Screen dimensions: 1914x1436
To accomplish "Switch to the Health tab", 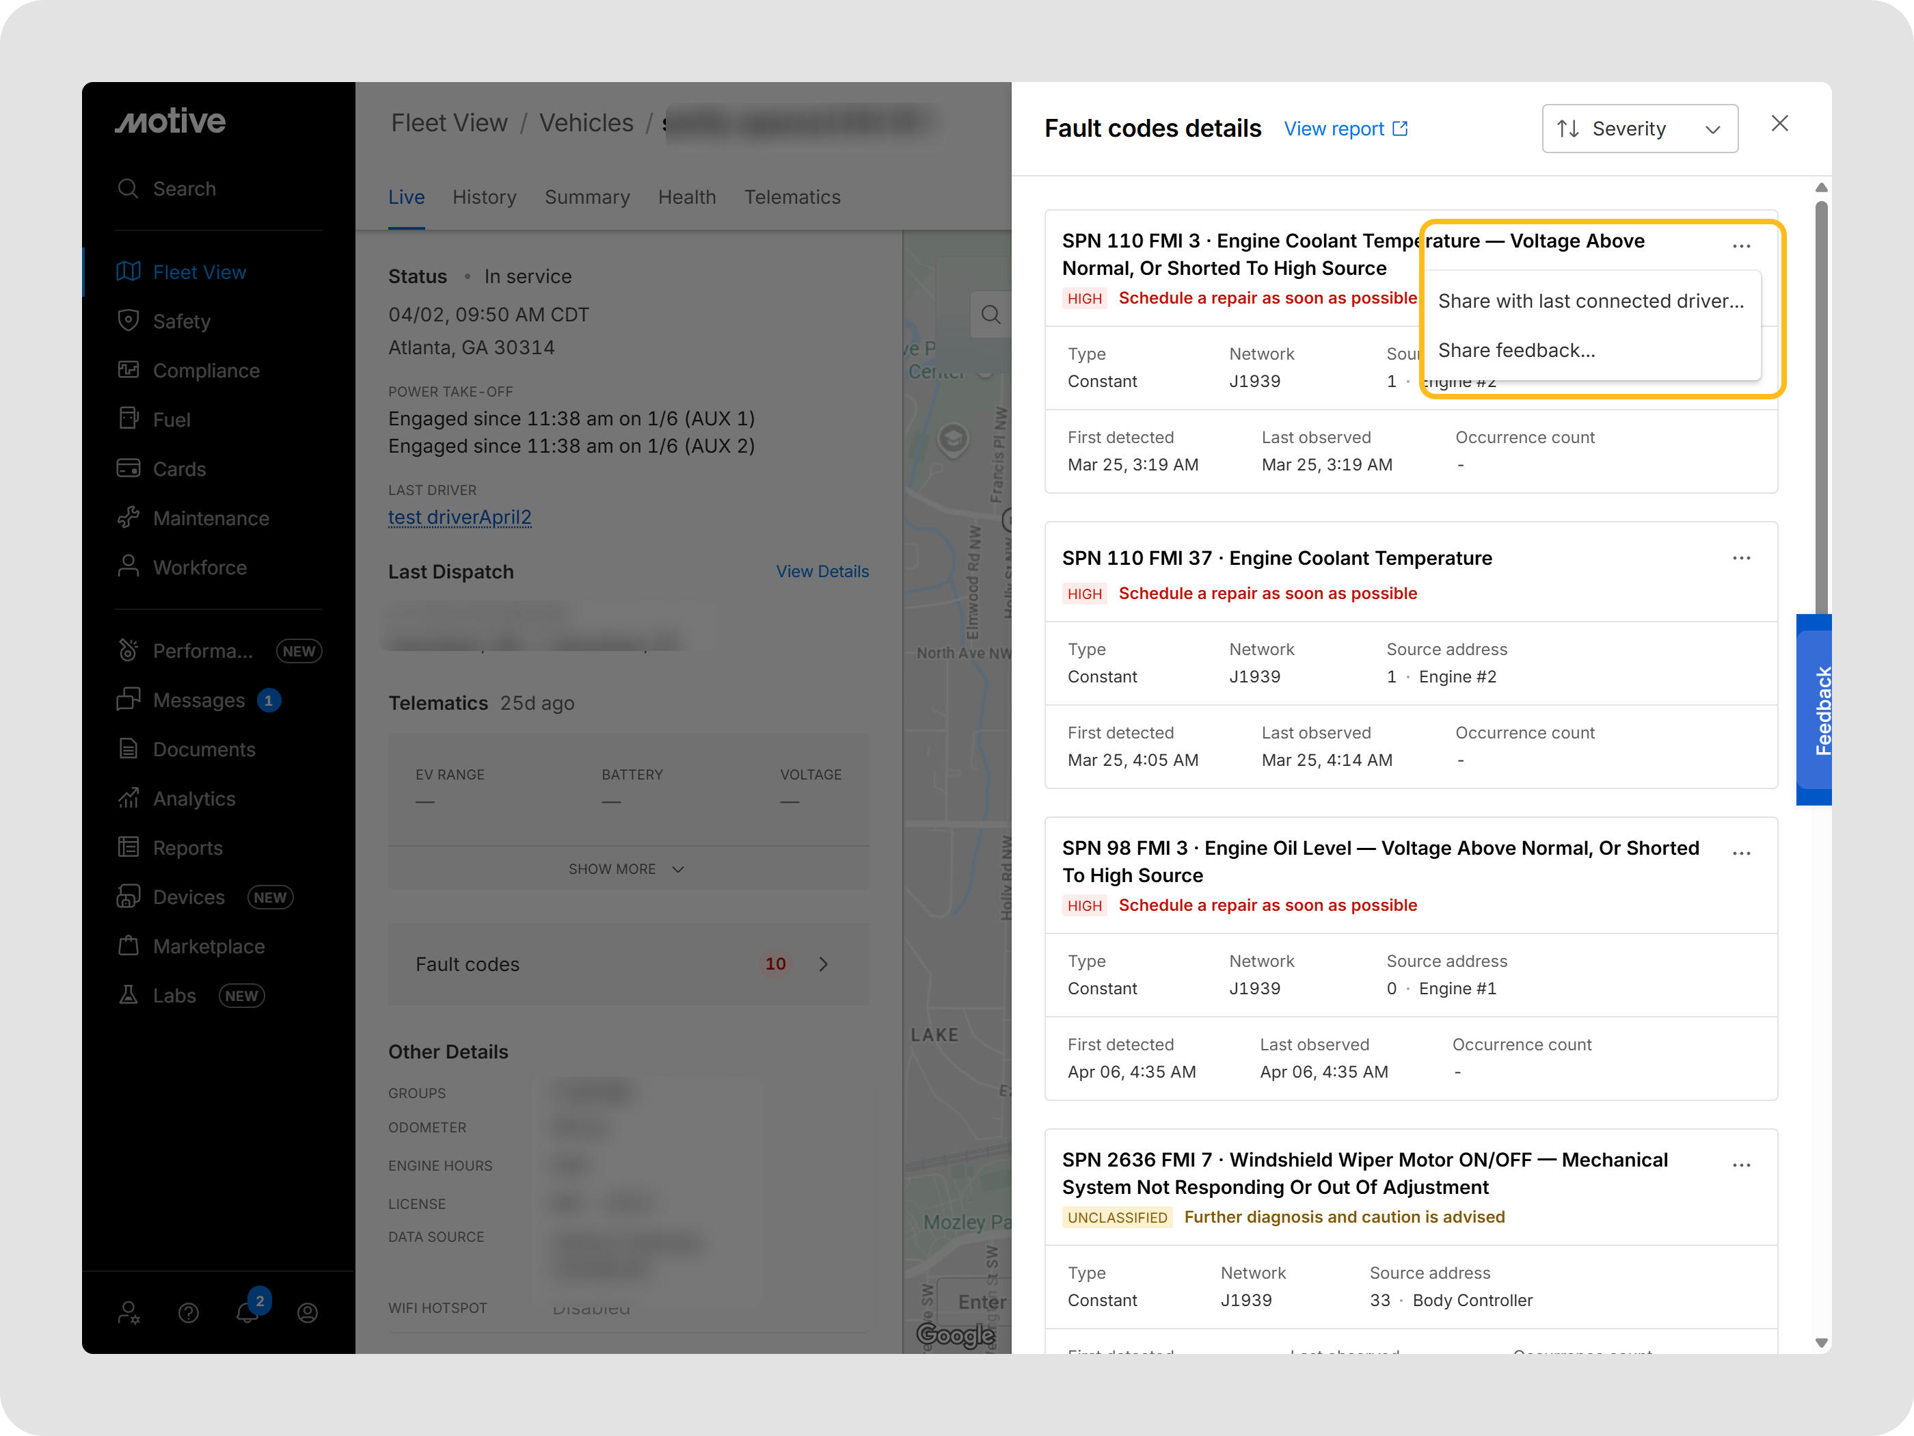I will [687, 198].
